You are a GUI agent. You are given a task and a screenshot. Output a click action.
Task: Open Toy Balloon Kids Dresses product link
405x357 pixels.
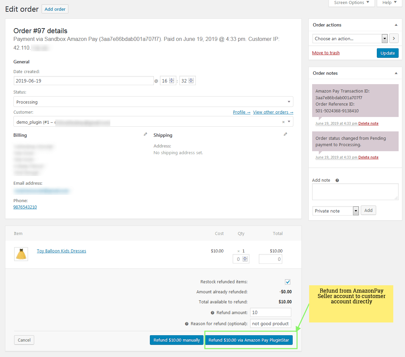61,251
